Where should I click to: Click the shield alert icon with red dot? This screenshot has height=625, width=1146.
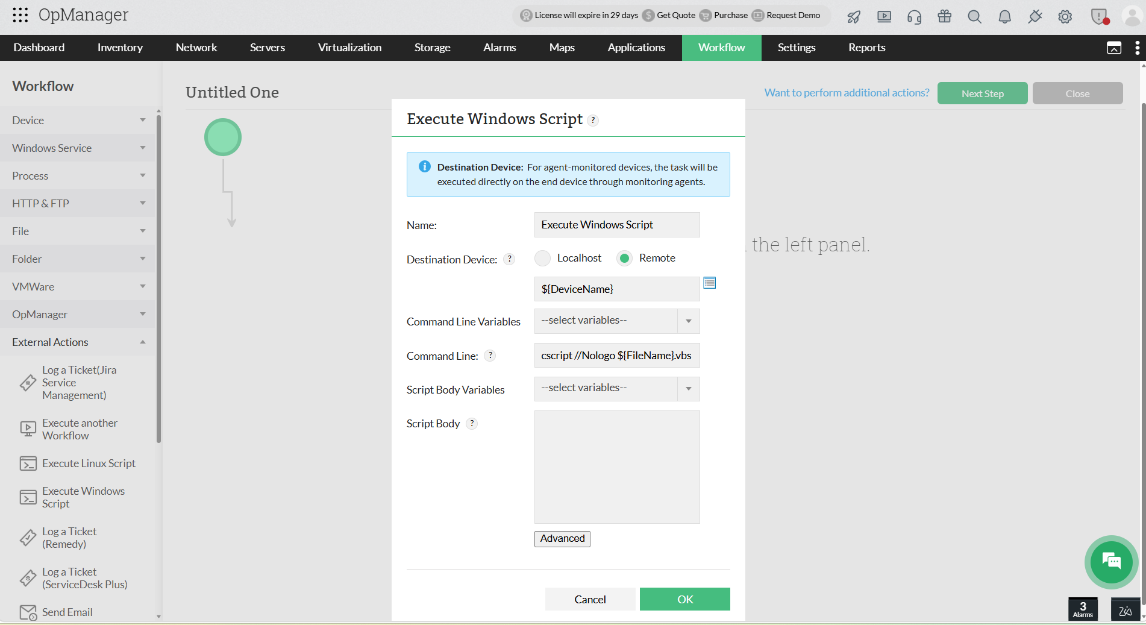coord(1100,17)
